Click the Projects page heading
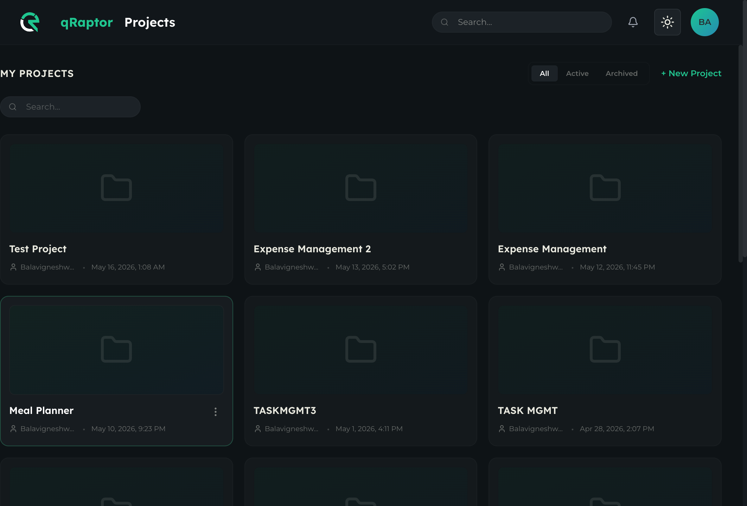 (150, 22)
